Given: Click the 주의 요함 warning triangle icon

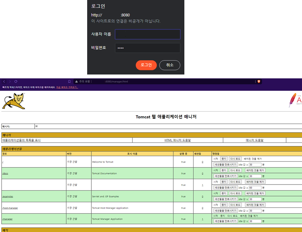Looking at the screenshot, I should pyautogui.click(x=76, y=81).
